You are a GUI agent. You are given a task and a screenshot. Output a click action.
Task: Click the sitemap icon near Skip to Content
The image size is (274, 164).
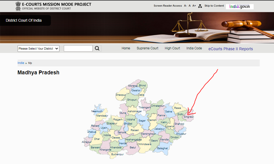(200, 5)
